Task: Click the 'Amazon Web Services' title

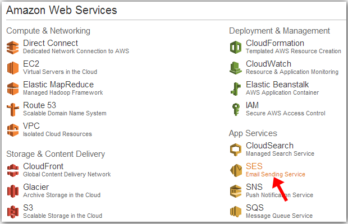Action: point(62,10)
